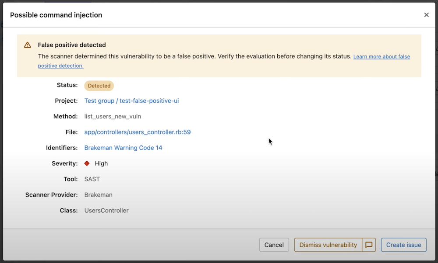
Task: Open the comment option on Dismiss vulnerability
Action: 368,245
